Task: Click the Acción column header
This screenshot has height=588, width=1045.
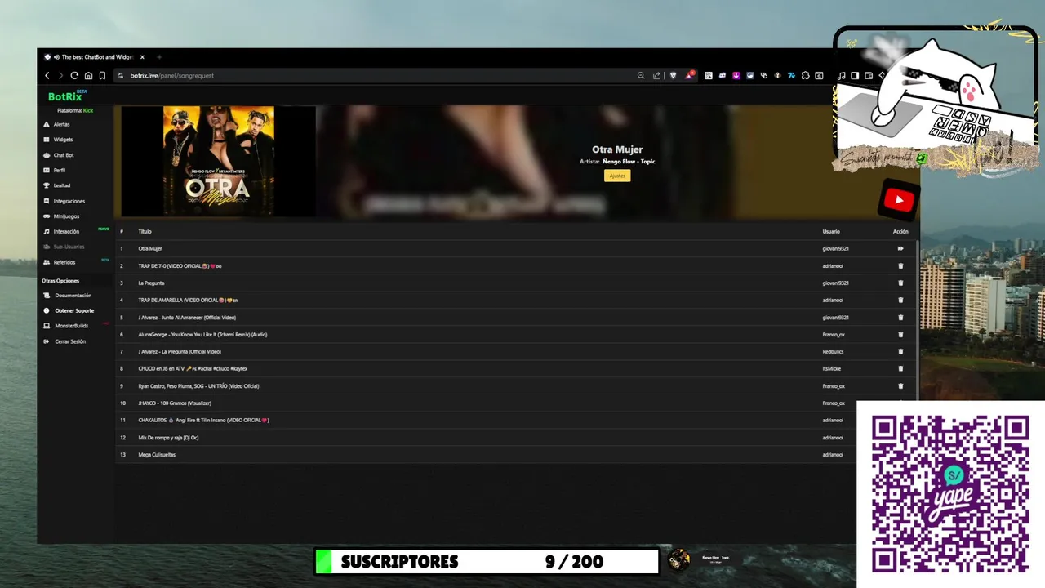Action: click(x=900, y=231)
